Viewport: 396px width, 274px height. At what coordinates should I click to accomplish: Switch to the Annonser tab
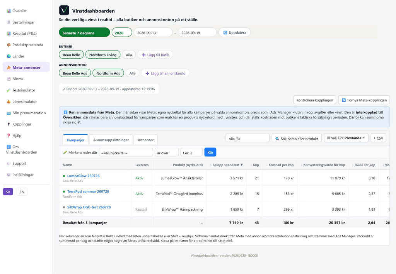pos(146,140)
